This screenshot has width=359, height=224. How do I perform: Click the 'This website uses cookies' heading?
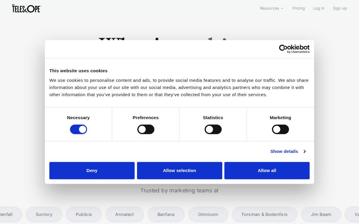point(78,71)
